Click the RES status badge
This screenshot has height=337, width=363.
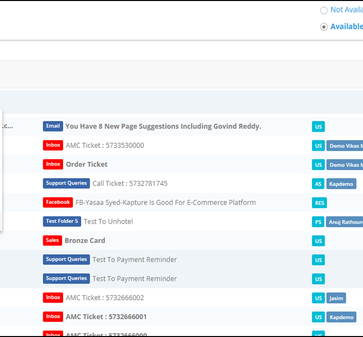pos(319,203)
